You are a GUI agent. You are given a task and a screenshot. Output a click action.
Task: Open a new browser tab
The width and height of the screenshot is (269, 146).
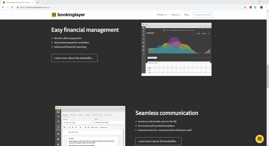(38, 2)
